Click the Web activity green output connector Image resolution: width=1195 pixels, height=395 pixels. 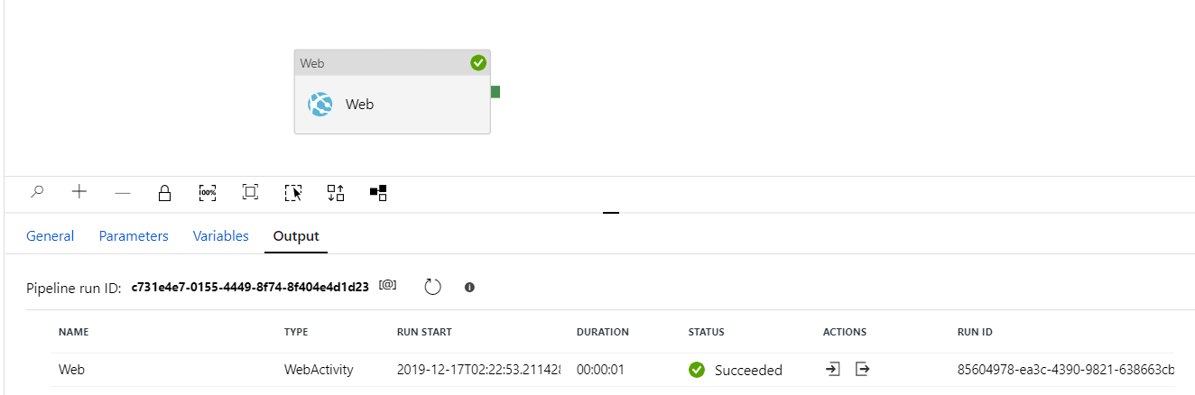tap(496, 92)
